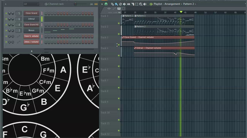Open Pattern 2 selector in Playlist title
The height and width of the screenshot is (138, 247).
click(188, 4)
